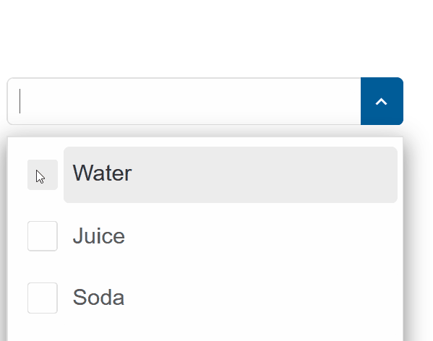
Task: Select the Soda option label
Action: pos(98,298)
